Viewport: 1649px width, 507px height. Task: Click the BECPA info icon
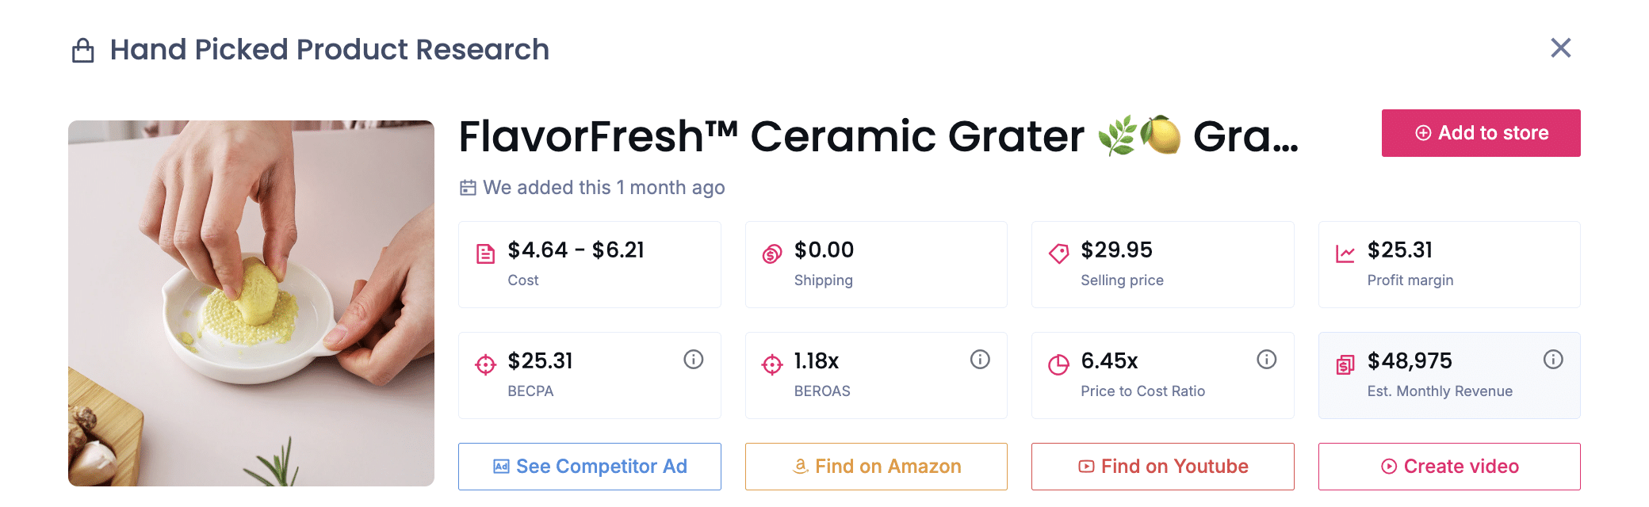click(x=694, y=359)
